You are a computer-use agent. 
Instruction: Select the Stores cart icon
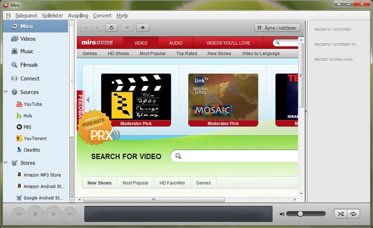click(15, 163)
